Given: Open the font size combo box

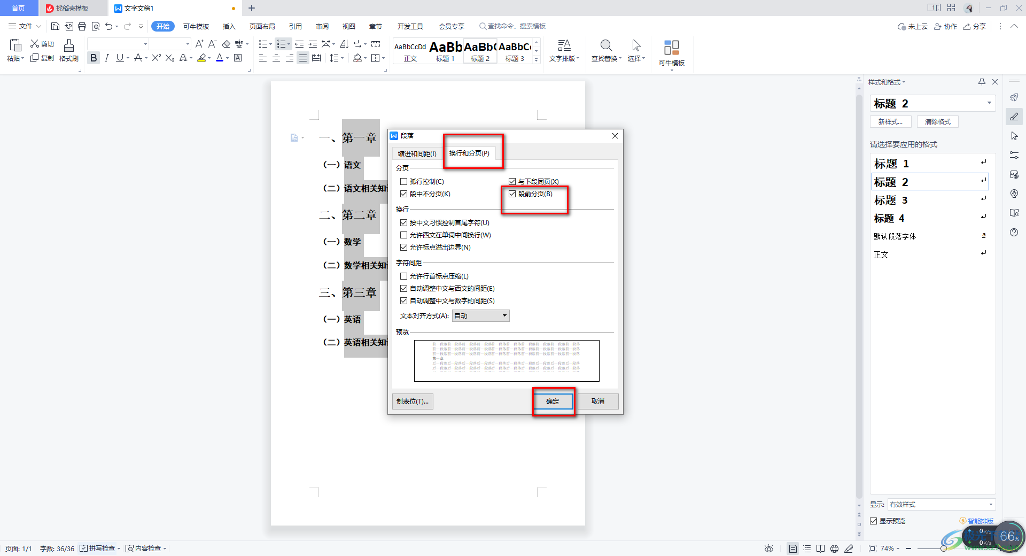Looking at the screenshot, I should pos(170,44).
